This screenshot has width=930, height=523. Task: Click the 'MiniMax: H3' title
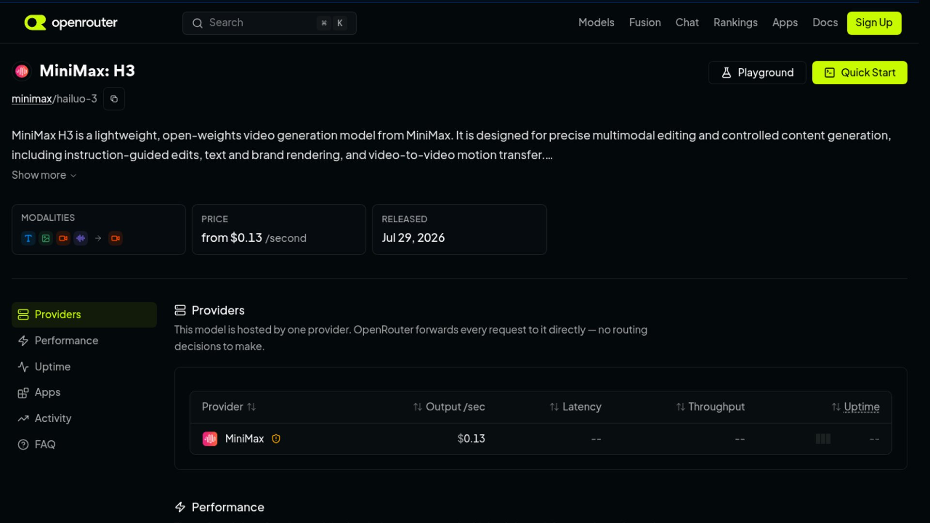[87, 71]
